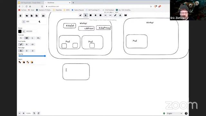Screen dimensions: 206x116
Task: Switch to the first browser tab
Action: [30, 3]
